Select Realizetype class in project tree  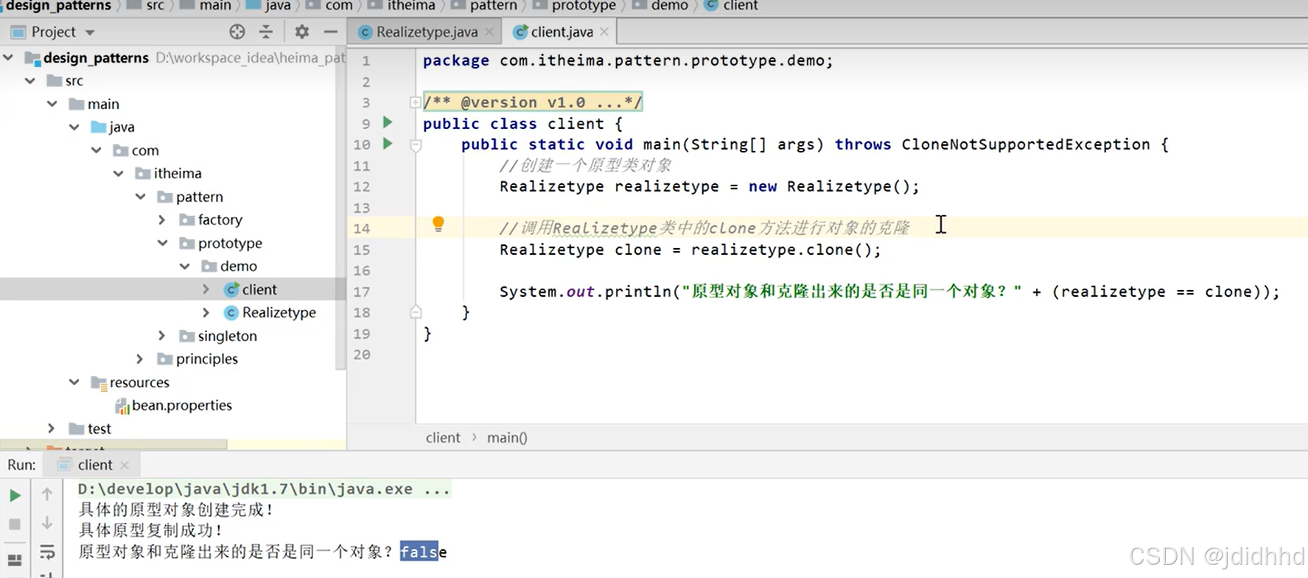[279, 312]
